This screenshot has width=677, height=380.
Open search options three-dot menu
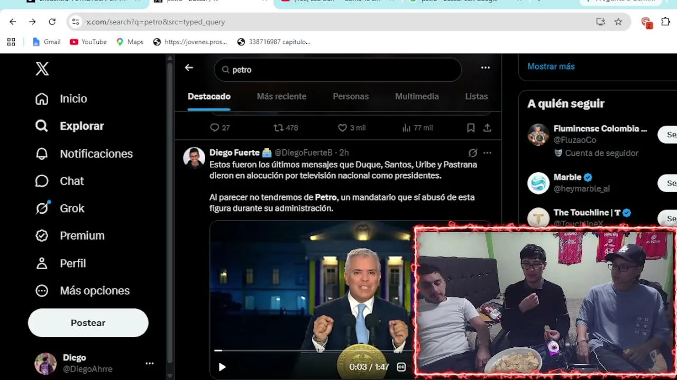click(x=485, y=68)
